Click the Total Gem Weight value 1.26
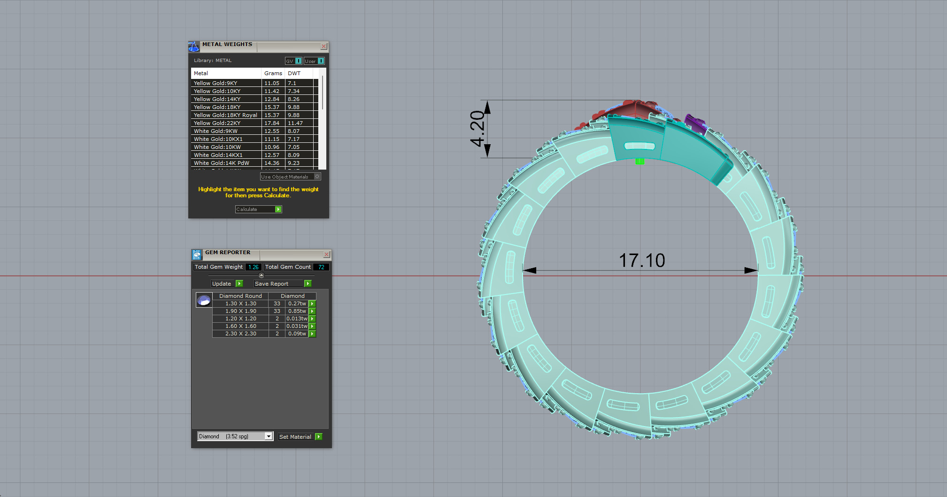The image size is (947, 497). pos(254,267)
